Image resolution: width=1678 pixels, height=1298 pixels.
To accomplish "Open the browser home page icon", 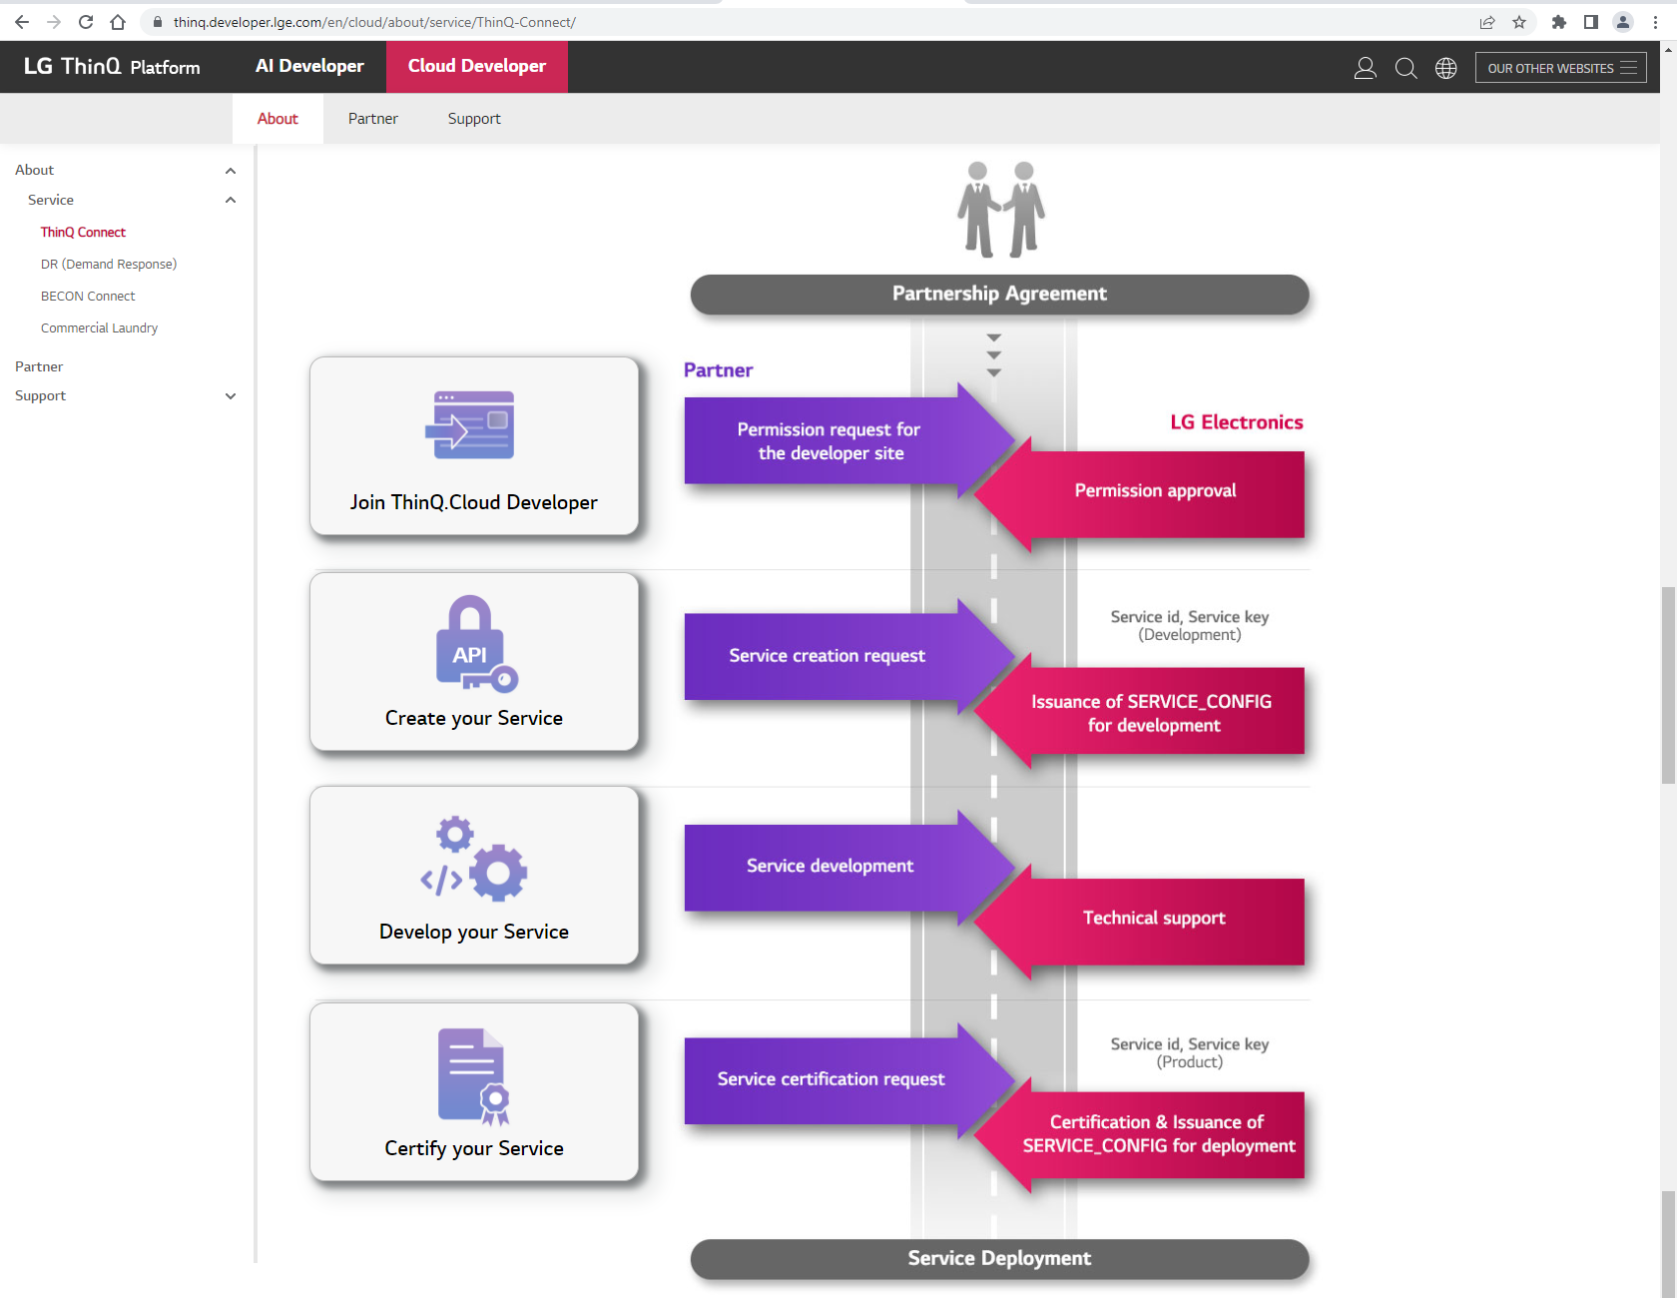I will (118, 22).
